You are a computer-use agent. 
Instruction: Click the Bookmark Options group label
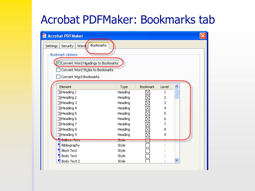point(64,55)
